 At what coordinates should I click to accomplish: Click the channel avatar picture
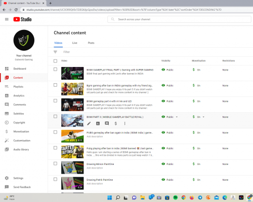click(24, 40)
